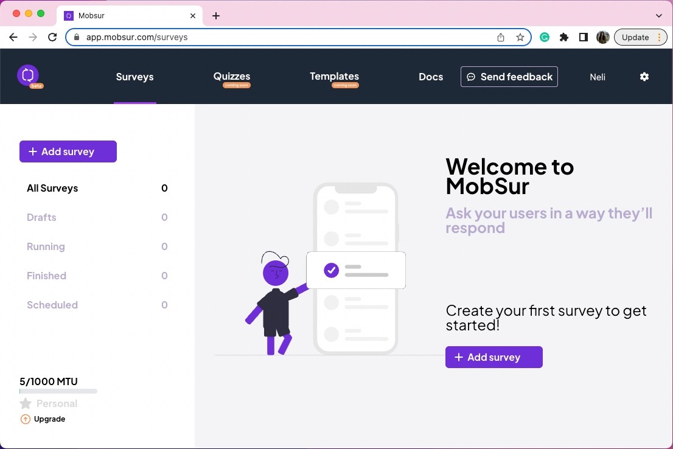Expand the tab search chevron
This screenshot has width=673, height=449.
pos(659,15)
